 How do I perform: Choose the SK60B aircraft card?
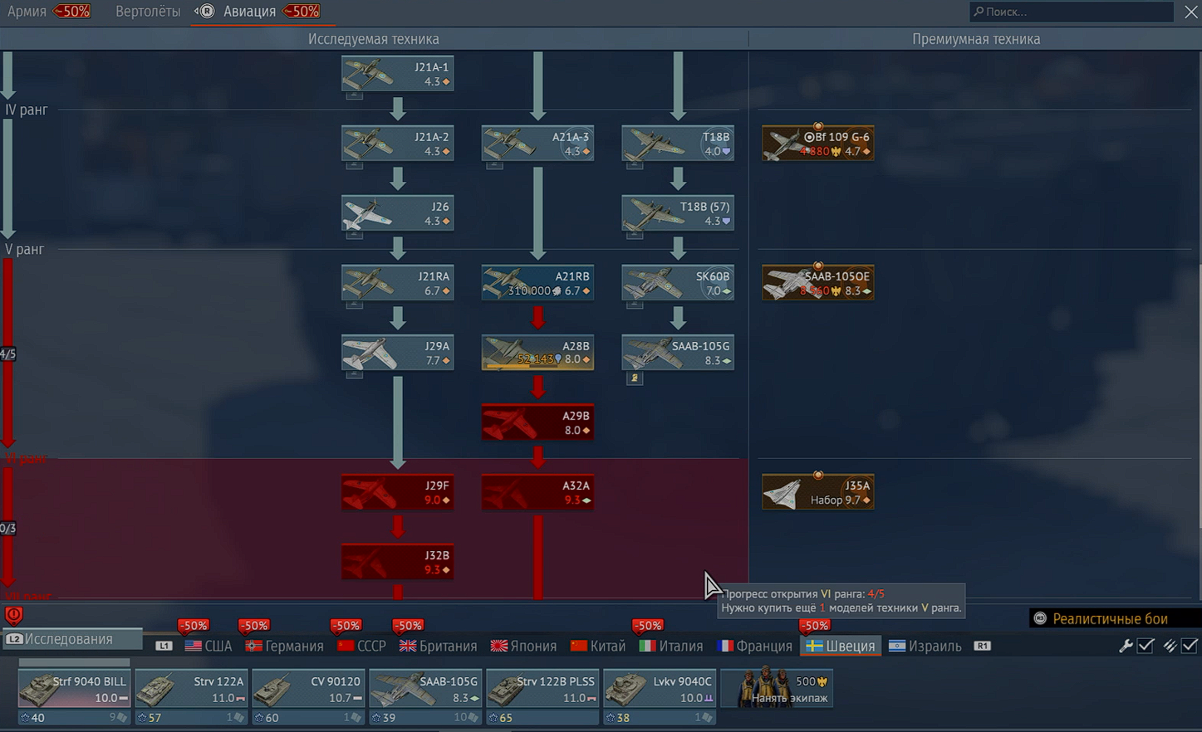[678, 283]
